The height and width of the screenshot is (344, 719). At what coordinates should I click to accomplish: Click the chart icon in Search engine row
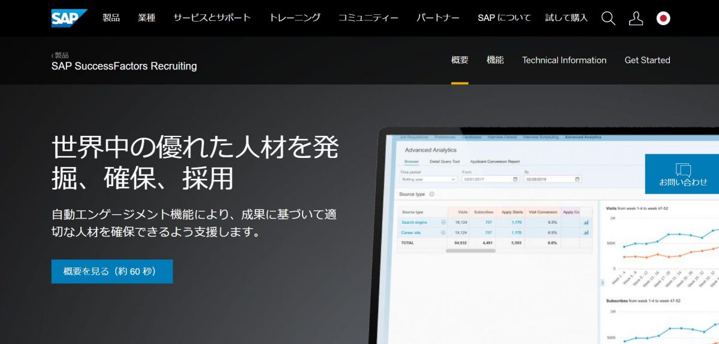coord(586,222)
